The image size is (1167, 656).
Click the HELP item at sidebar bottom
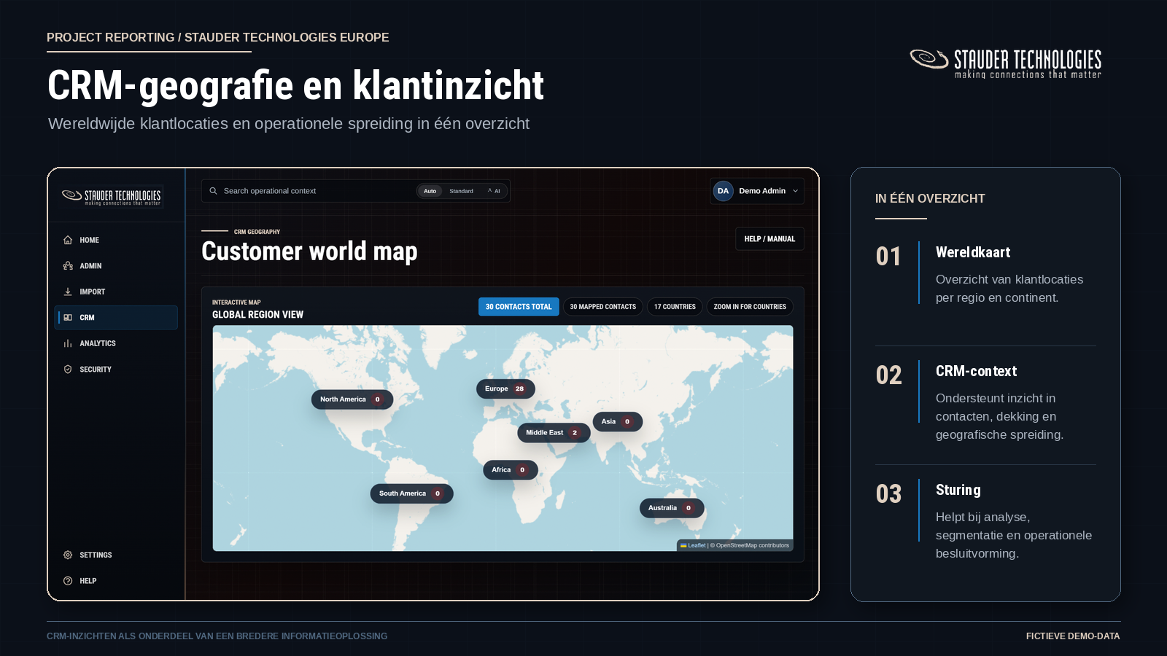coord(115,581)
